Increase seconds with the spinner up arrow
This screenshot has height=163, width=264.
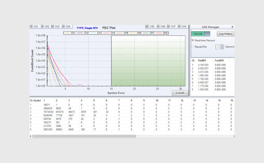tap(222, 46)
